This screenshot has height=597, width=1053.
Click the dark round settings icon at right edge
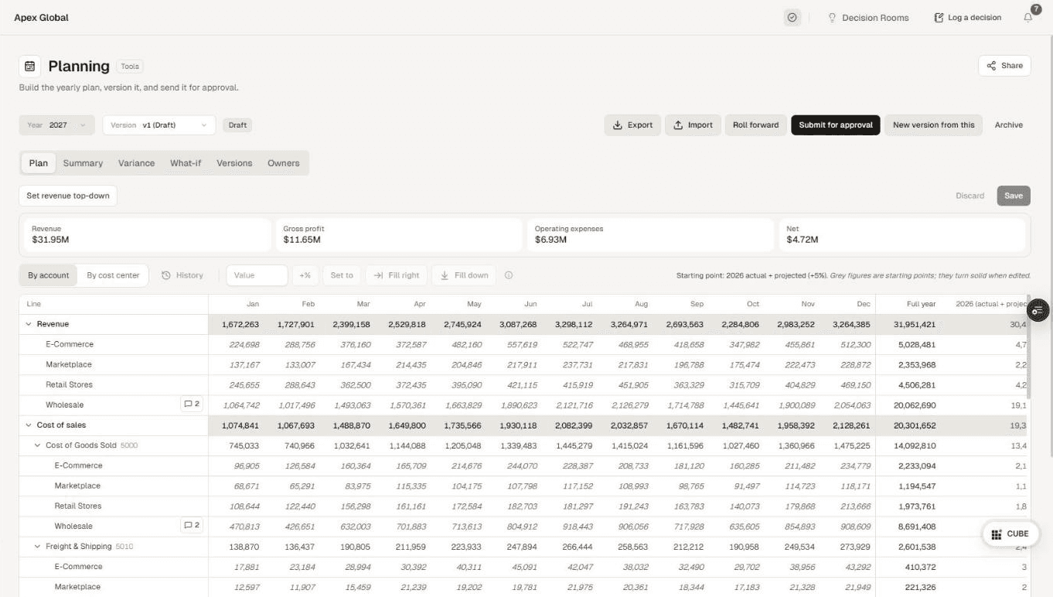(1038, 310)
